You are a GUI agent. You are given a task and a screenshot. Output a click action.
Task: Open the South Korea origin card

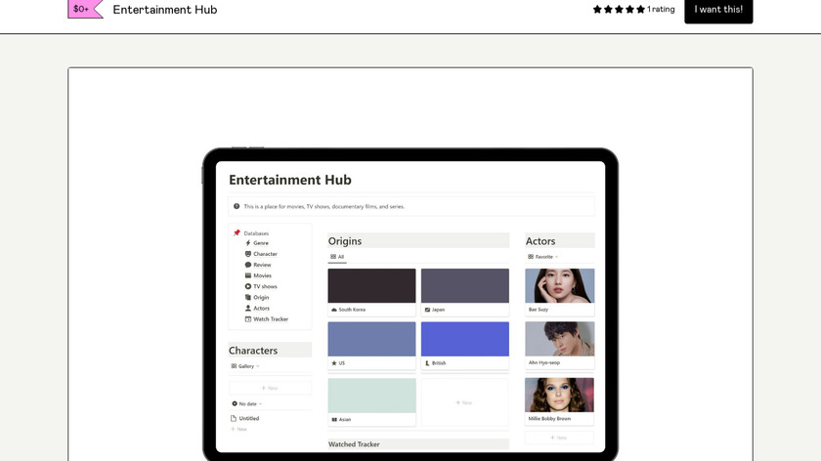pos(371,292)
